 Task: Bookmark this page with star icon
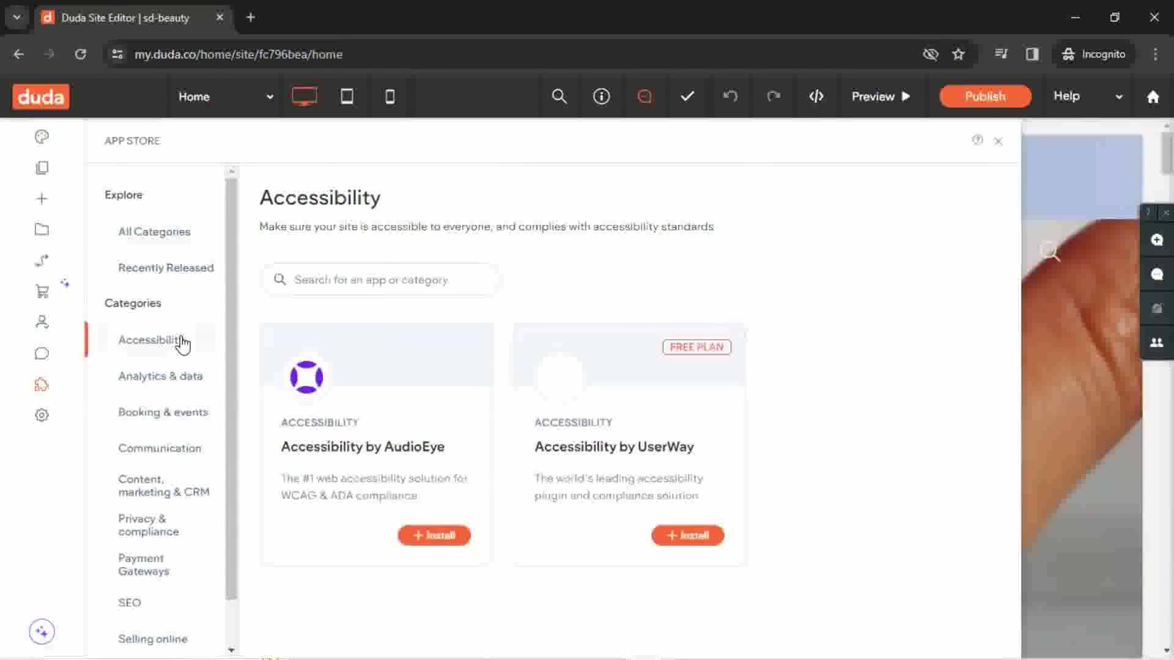coord(958,54)
